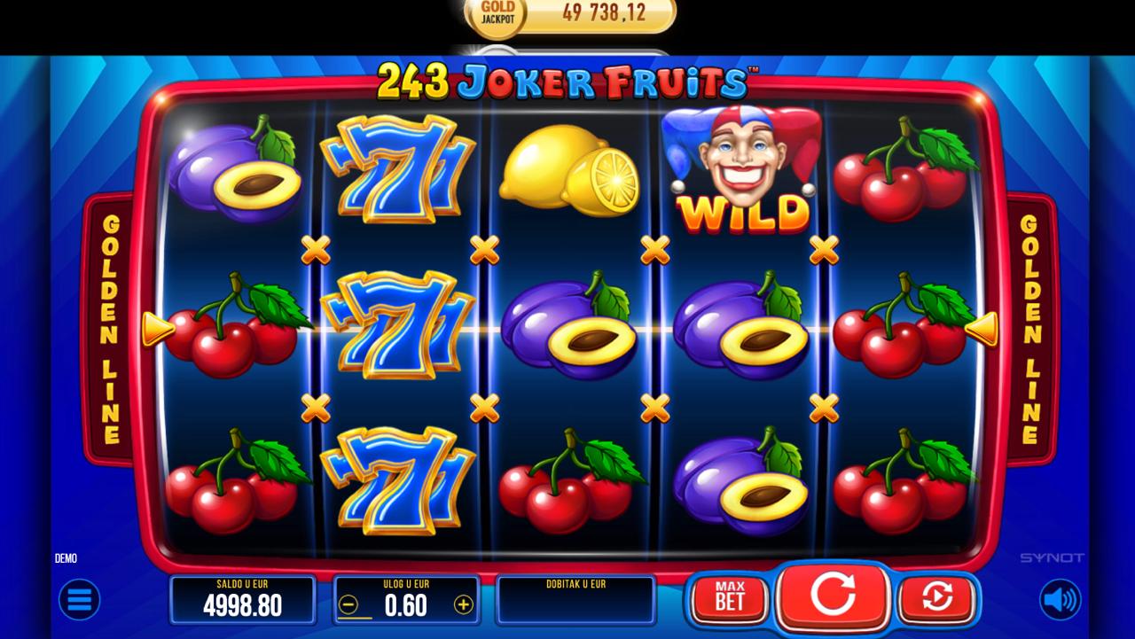Open the hamburger menu icon
Viewport: 1135px width, 639px height.
(79, 600)
